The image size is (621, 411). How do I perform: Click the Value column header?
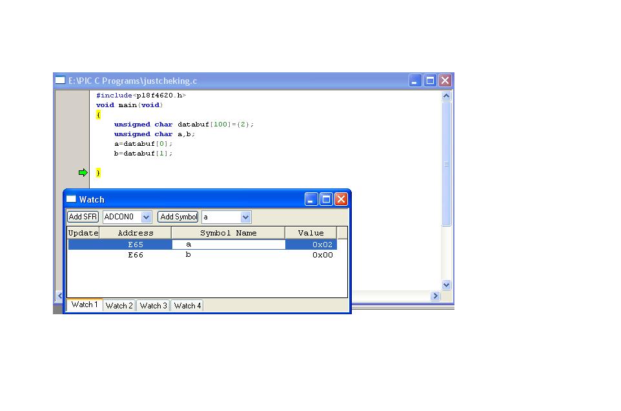311,233
